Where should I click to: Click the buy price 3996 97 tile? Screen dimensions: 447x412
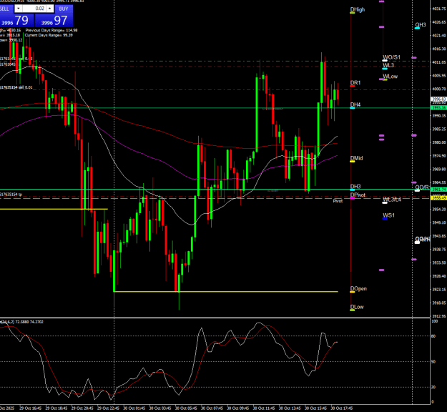(54, 21)
